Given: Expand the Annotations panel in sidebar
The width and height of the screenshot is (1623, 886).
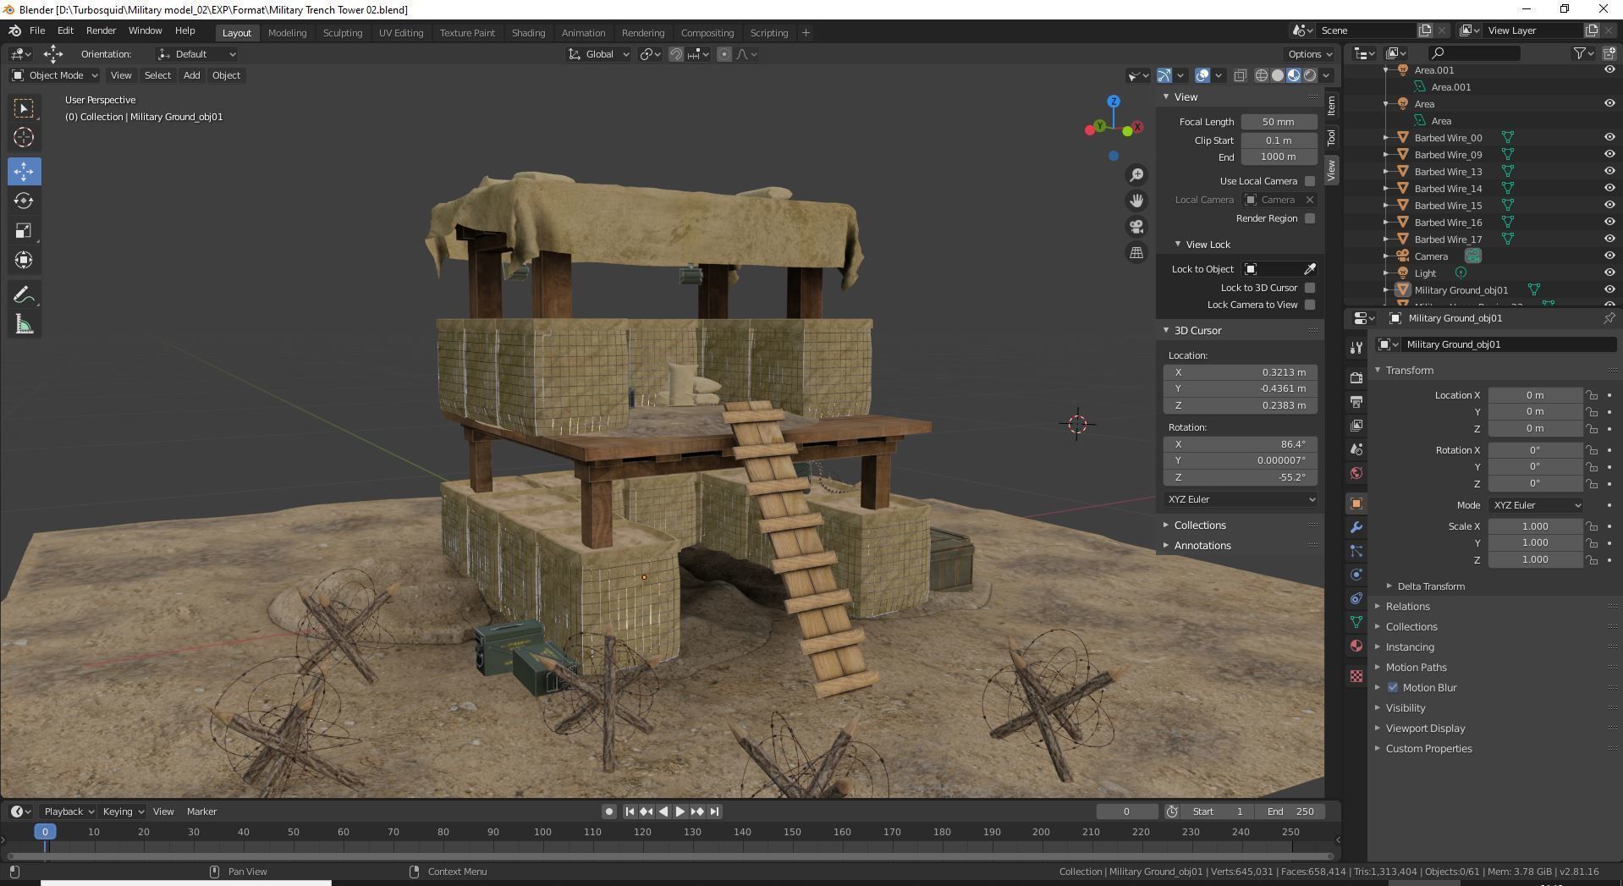Looking at the screenshot, I should [x=1202, y=546].
